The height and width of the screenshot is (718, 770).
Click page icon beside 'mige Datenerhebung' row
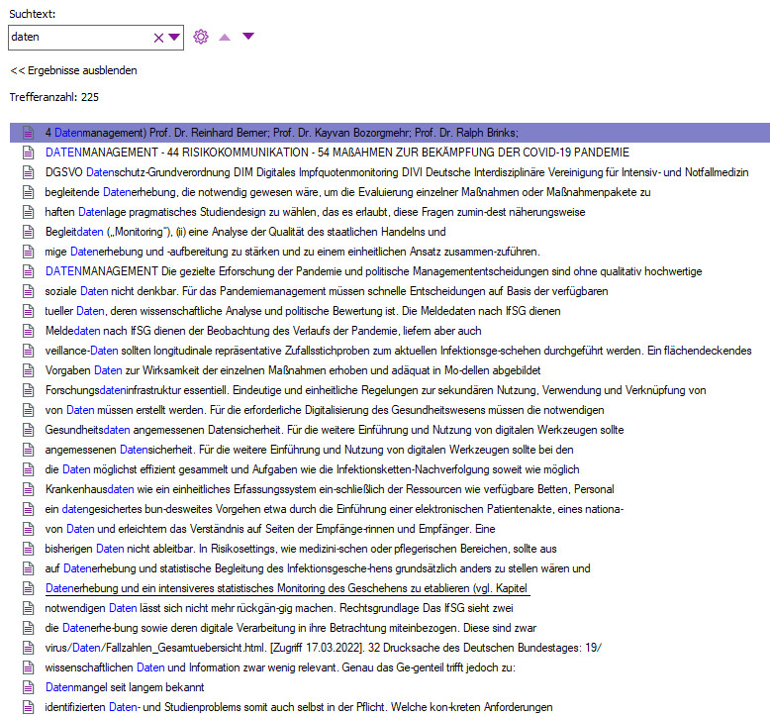coord(29,252)
